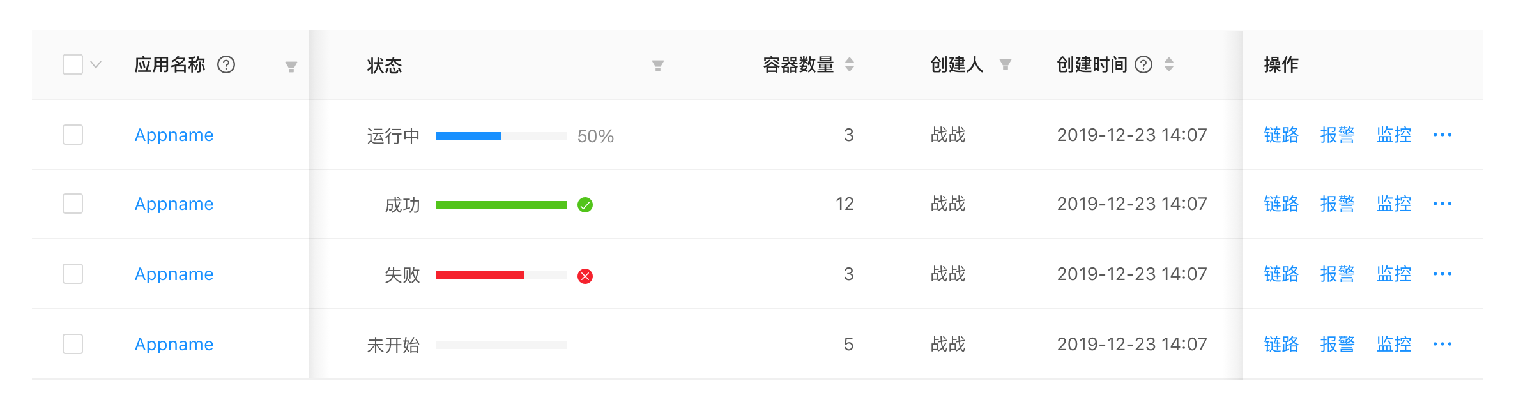Image resolution: width=1514 pixels, height=409 pixels.
Task: Expand the selection dropdown arrow in header
Action: 96,64
